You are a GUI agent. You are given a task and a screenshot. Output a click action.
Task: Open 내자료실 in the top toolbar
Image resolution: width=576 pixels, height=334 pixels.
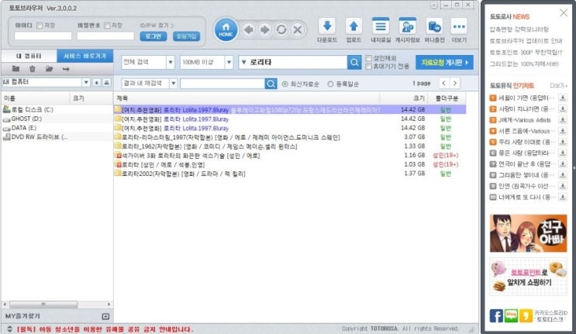coord(381,30)
